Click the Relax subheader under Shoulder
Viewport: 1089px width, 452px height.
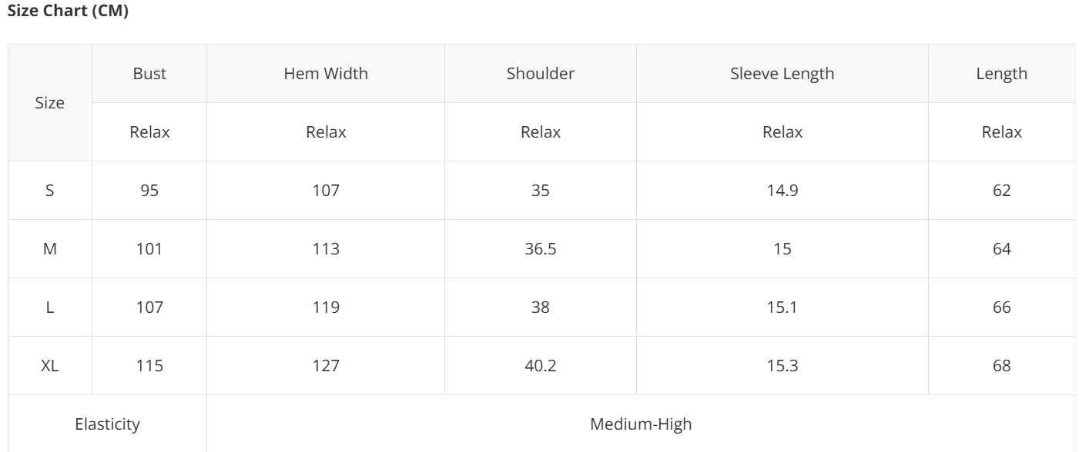(x=541, y=132)
